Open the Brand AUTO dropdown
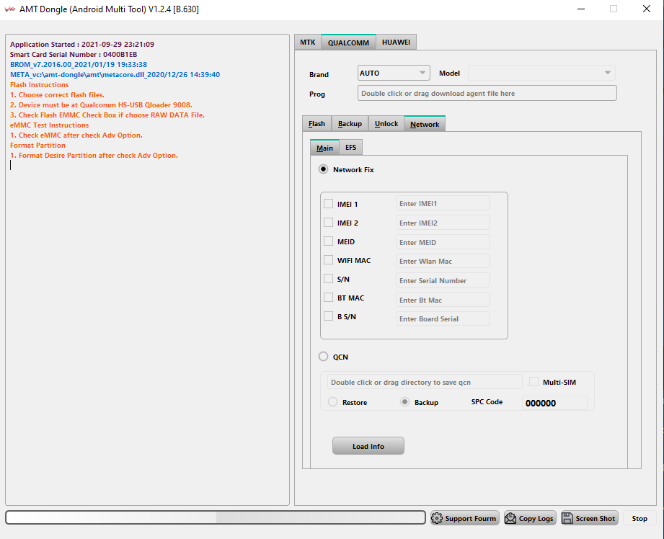Image resolution: width=664 pixels, height=539 pixels. pyautogui.click(x=394, y=73)
